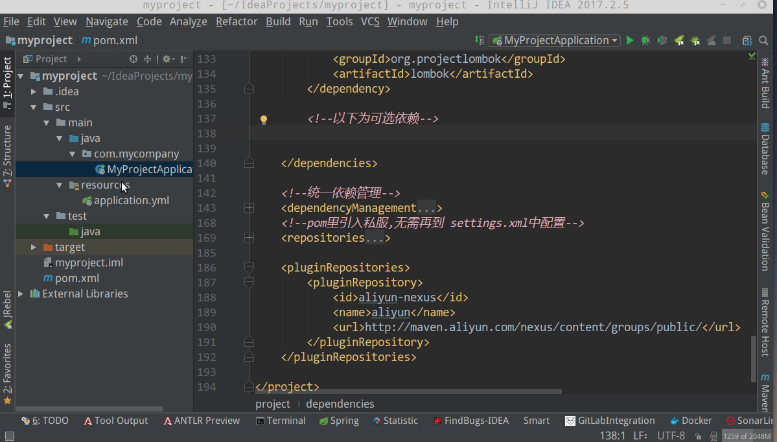The height and width of the screenshot is (442, 777).
Task: Open the Navigate menu
Action: (x=106, y=22)
